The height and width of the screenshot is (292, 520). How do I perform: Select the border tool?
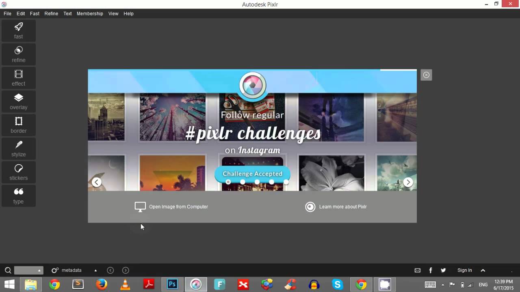18,125
